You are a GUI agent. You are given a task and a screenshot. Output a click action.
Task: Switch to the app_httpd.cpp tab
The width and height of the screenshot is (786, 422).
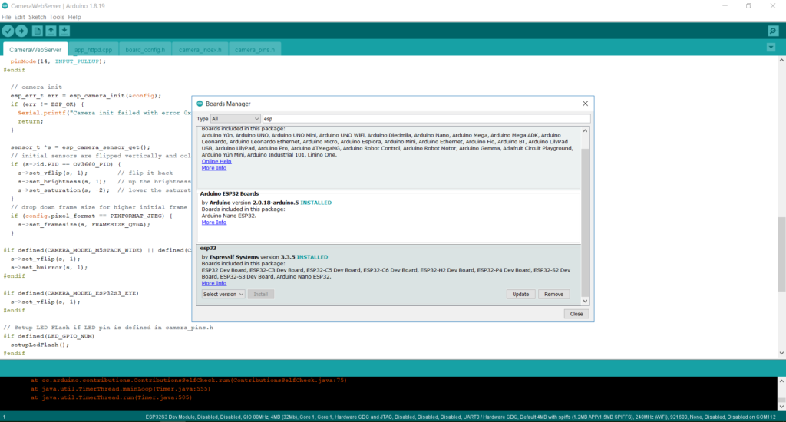tap(93, 49)
